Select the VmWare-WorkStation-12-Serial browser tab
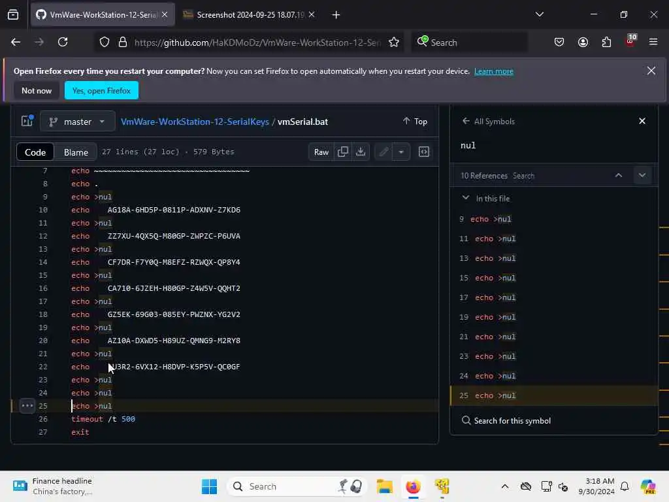The image size is (669, 502). pyautogui.click(x=103, y=15)
